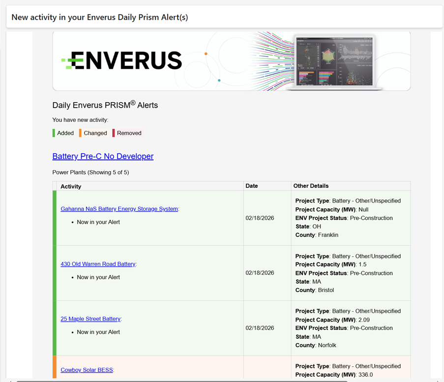444x382 pixels.
Task: Click the green status bar beside Gahanna row
Action: coord(55,218)
